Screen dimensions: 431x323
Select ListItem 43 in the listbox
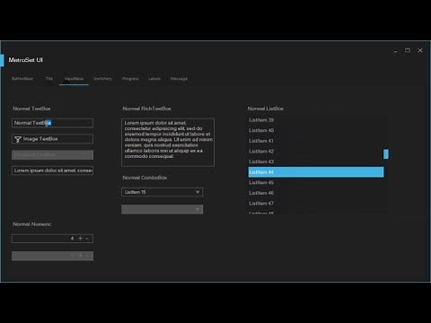(316, 161)
